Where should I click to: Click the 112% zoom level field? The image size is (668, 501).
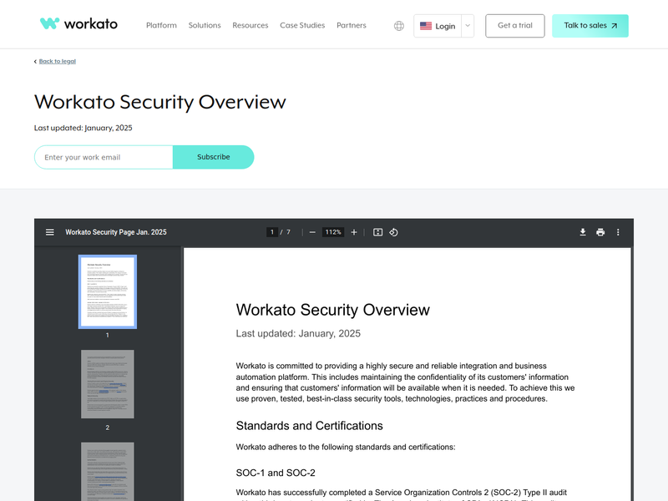[x=333, y=232]
